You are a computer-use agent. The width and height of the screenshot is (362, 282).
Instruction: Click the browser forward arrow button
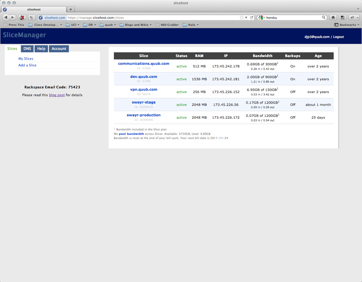(13, 17)
